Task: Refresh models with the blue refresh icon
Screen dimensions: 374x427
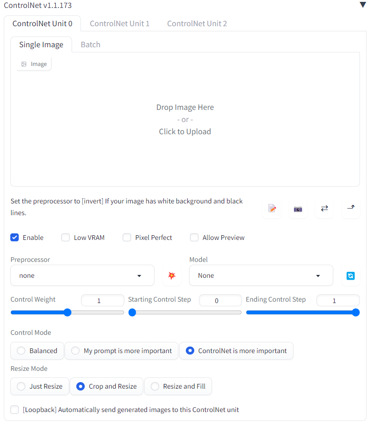Action: (x=351, y=275)
